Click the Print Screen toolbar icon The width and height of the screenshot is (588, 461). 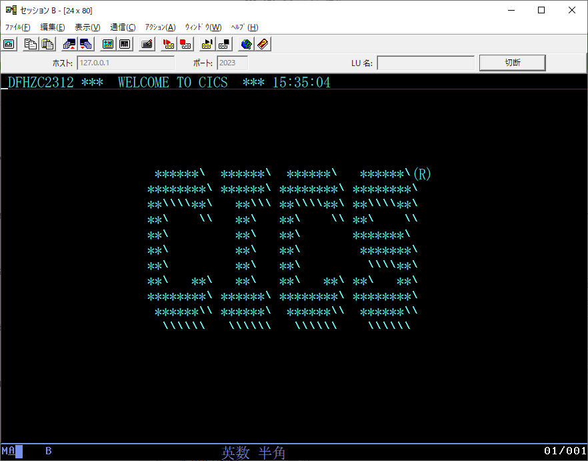pos(9,44)
